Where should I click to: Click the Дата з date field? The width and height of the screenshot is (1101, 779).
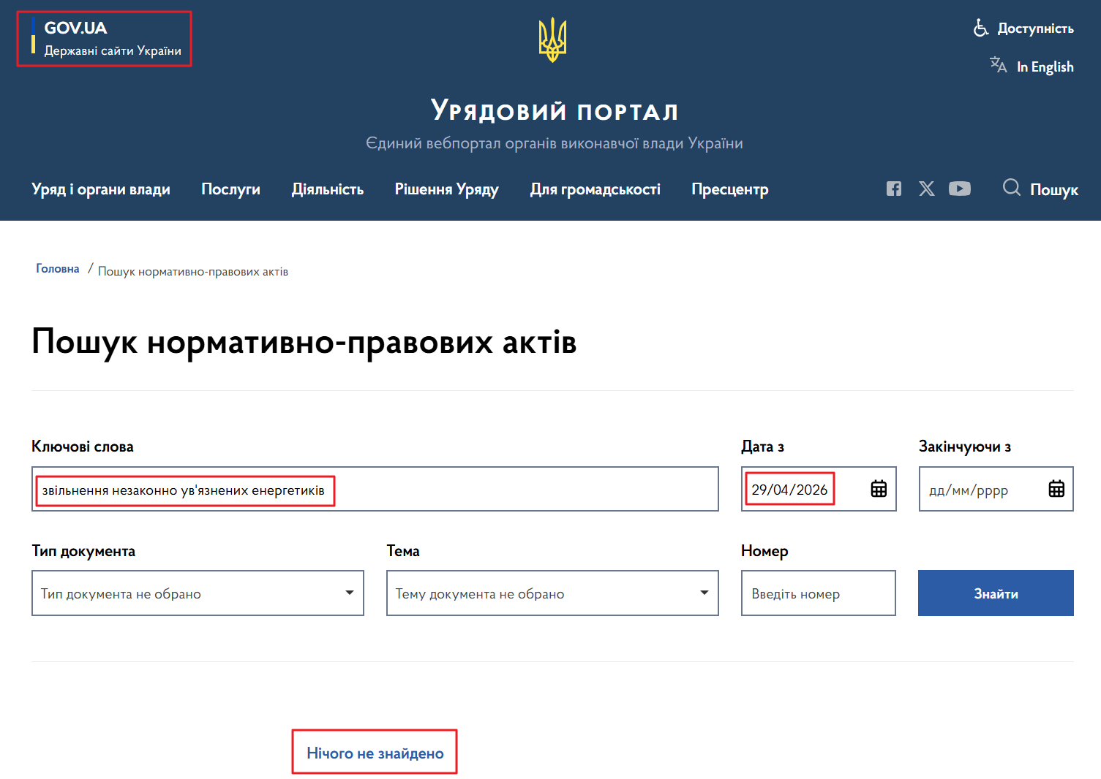pyautogui.click(x=819, y=489)
